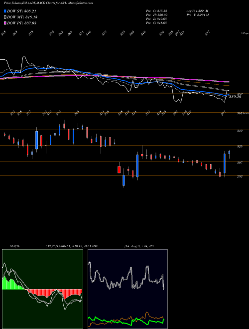This screenshot has height=329, width=249.
Task: Click the Pre L: 310.65 value
Action: coord(156,18)
